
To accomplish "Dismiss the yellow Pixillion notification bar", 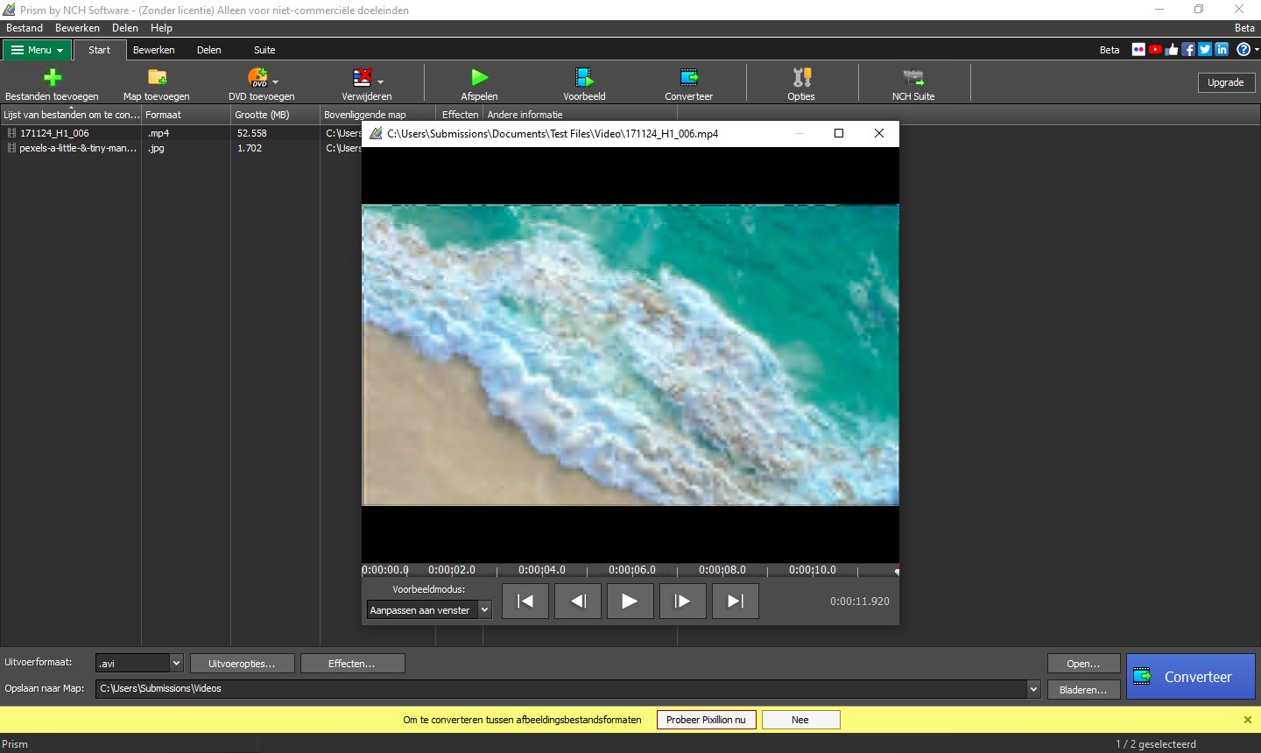I will [1248, 720].
